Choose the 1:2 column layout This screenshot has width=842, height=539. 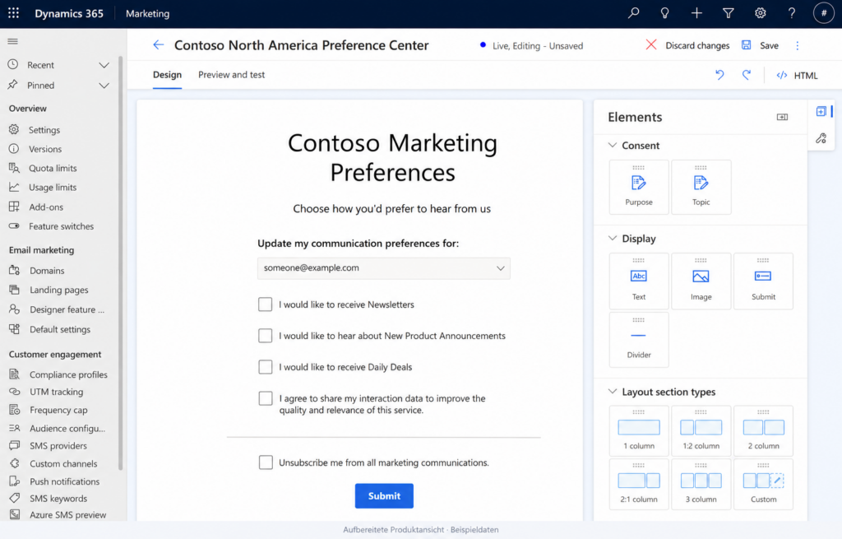click(701, 430)
